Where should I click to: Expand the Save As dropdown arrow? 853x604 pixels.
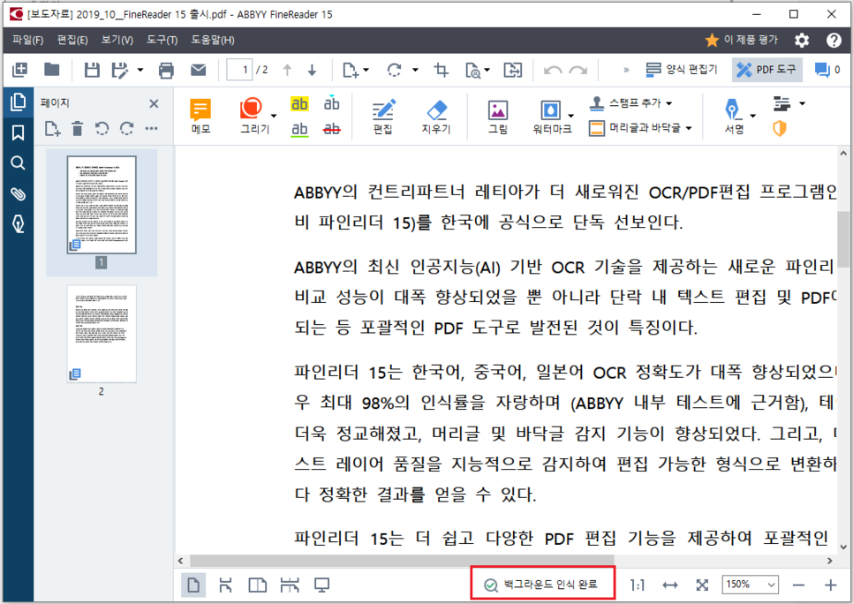pyautogui.click(x=140, y=70)
